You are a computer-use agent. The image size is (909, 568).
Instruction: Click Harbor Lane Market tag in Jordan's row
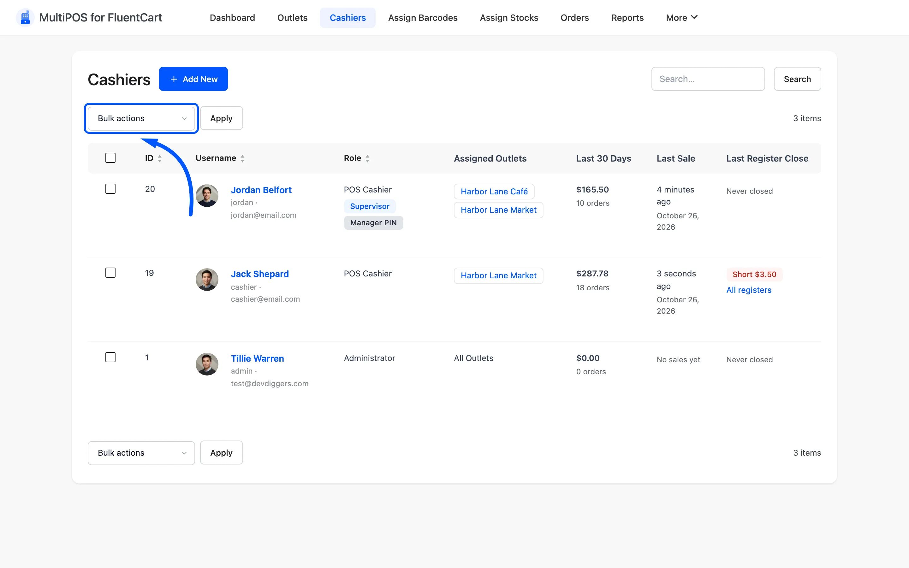tap(498, 210)
